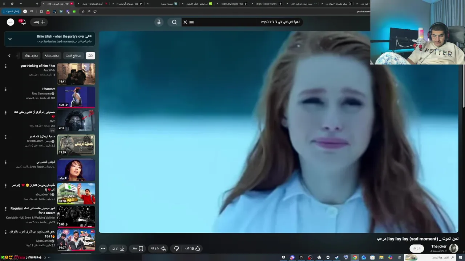Image resolution: width=465 pixels, height=261 pixels.
Task: Submit search with magnifier button
Action: point(174,22)
